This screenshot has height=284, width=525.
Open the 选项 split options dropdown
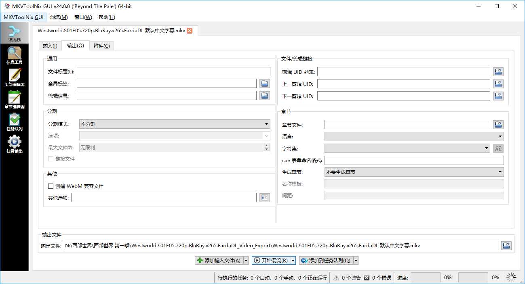[175, 136]
